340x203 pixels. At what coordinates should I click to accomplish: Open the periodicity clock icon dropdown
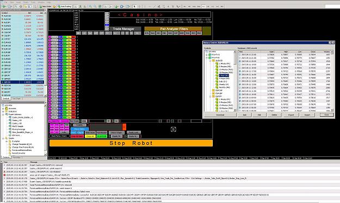pyautogui.click(x=122, y=7)
